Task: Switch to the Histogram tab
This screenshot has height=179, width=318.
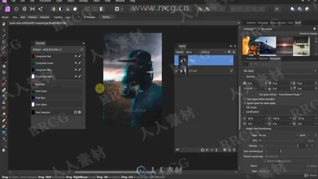Action: (263, 23)
